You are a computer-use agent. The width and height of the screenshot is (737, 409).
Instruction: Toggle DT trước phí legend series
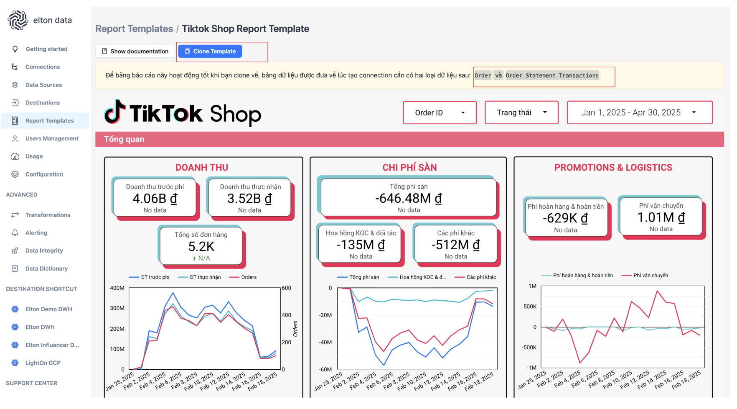(149, 277)
